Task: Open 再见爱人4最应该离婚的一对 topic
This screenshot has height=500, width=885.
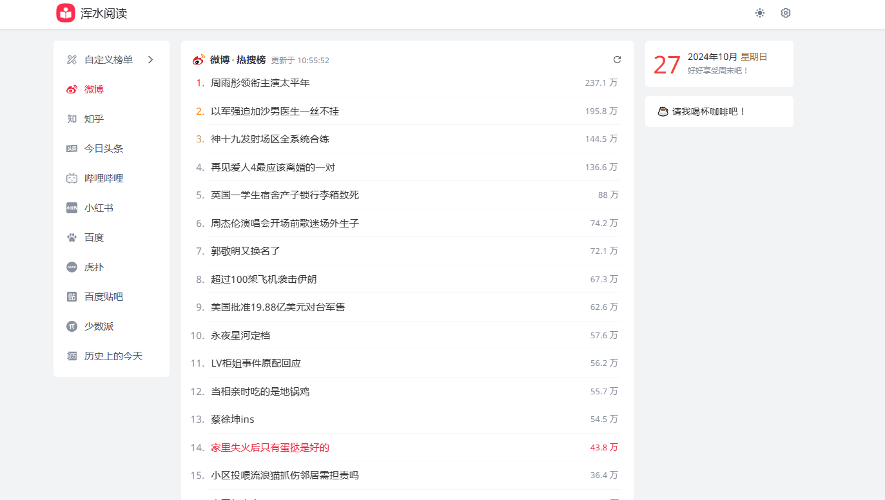Action: [273, 168]
